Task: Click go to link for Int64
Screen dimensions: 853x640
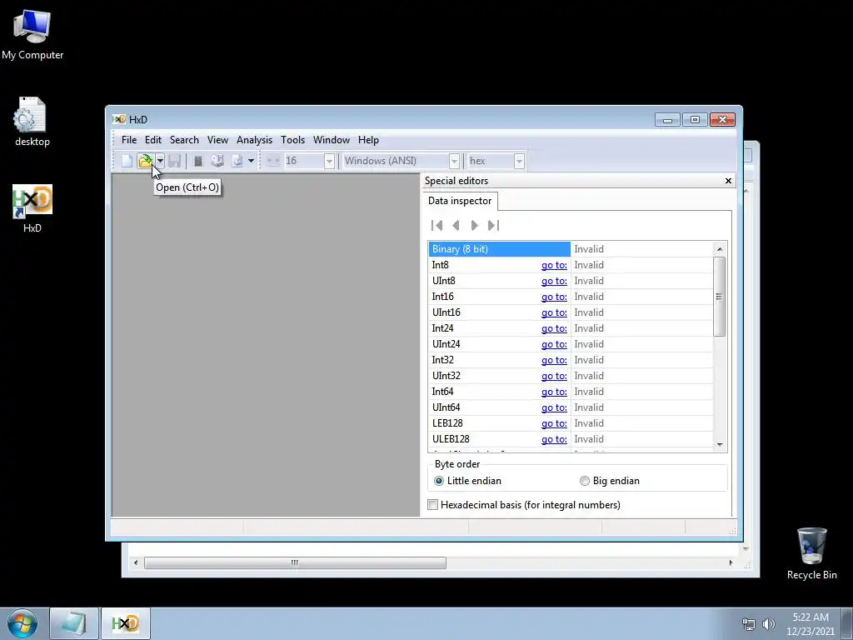Action: click(554, 392)
